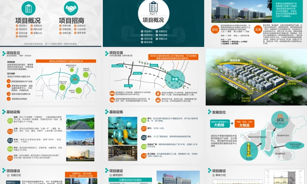This screenshot has height=184, width=307.
Task: Click the clipboard icon above the contents slide's 项目概况
Action: coord(28,8)
